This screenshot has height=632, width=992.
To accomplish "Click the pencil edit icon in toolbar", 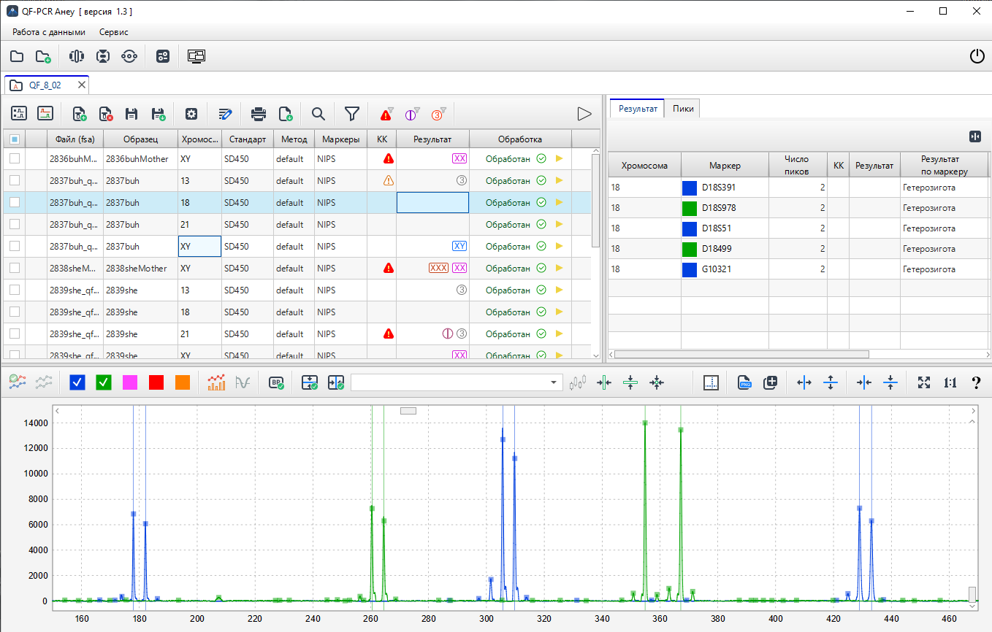I will [x=225, y=114].
